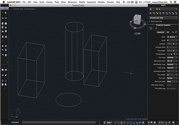Click the 2D Wireframe visual style label
Screen dimensions: 179x125
pos(30,9)
